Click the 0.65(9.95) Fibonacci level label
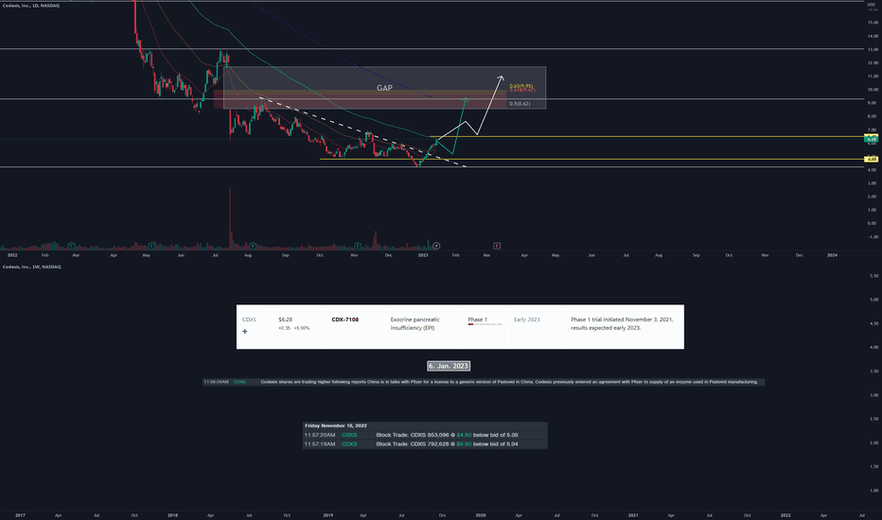The width and height of the screenshot is (882, 520). [x=521, y=86]
